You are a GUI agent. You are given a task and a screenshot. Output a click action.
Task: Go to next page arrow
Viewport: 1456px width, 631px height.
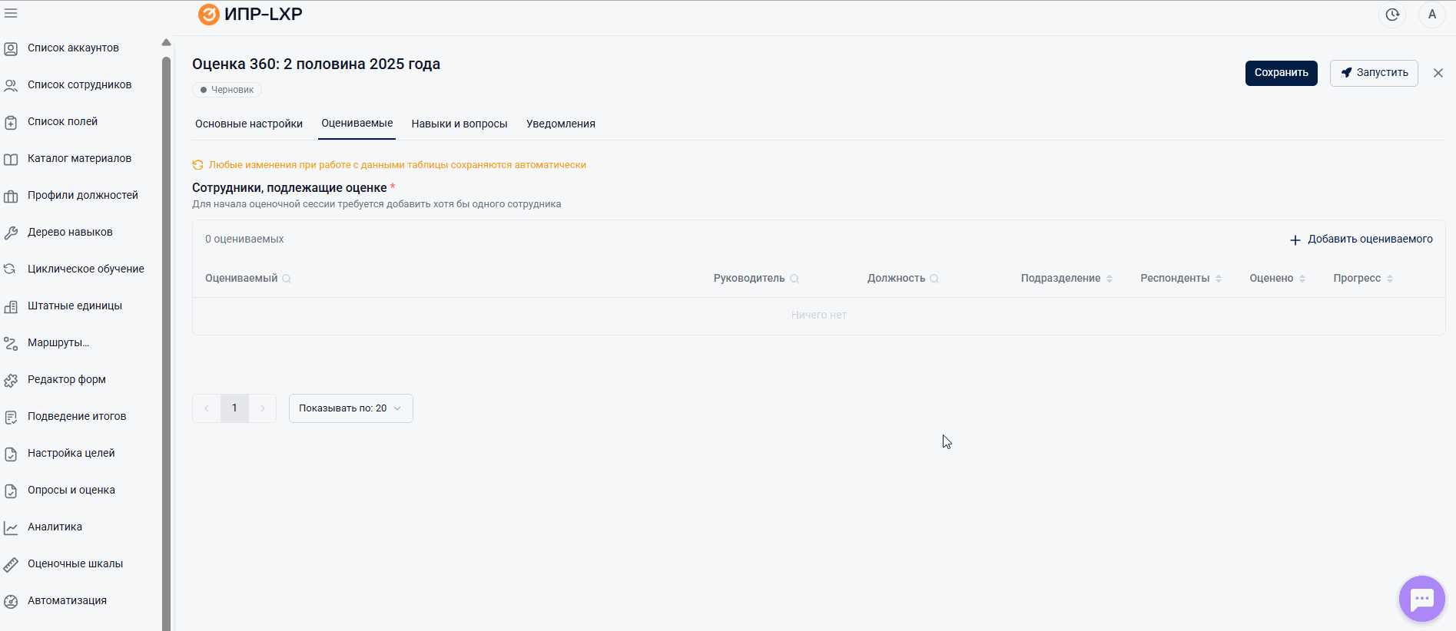point(263,408)
